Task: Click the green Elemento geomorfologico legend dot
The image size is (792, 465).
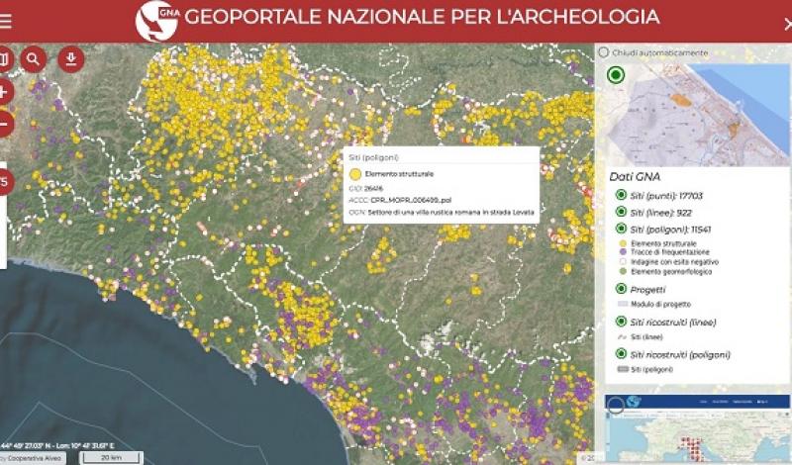Action: click(x=623, y=272)
